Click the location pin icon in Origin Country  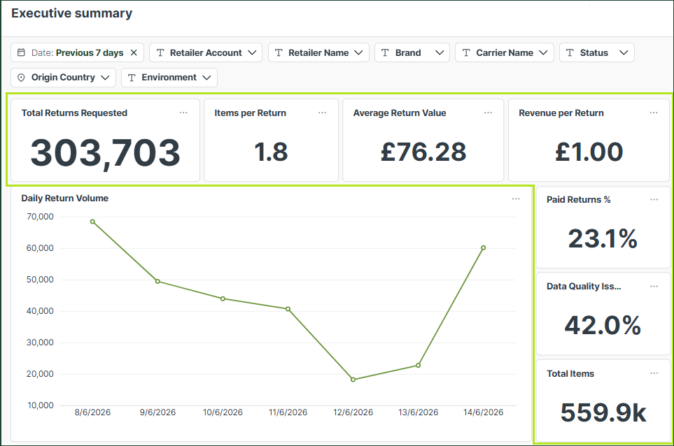point(20,78)
